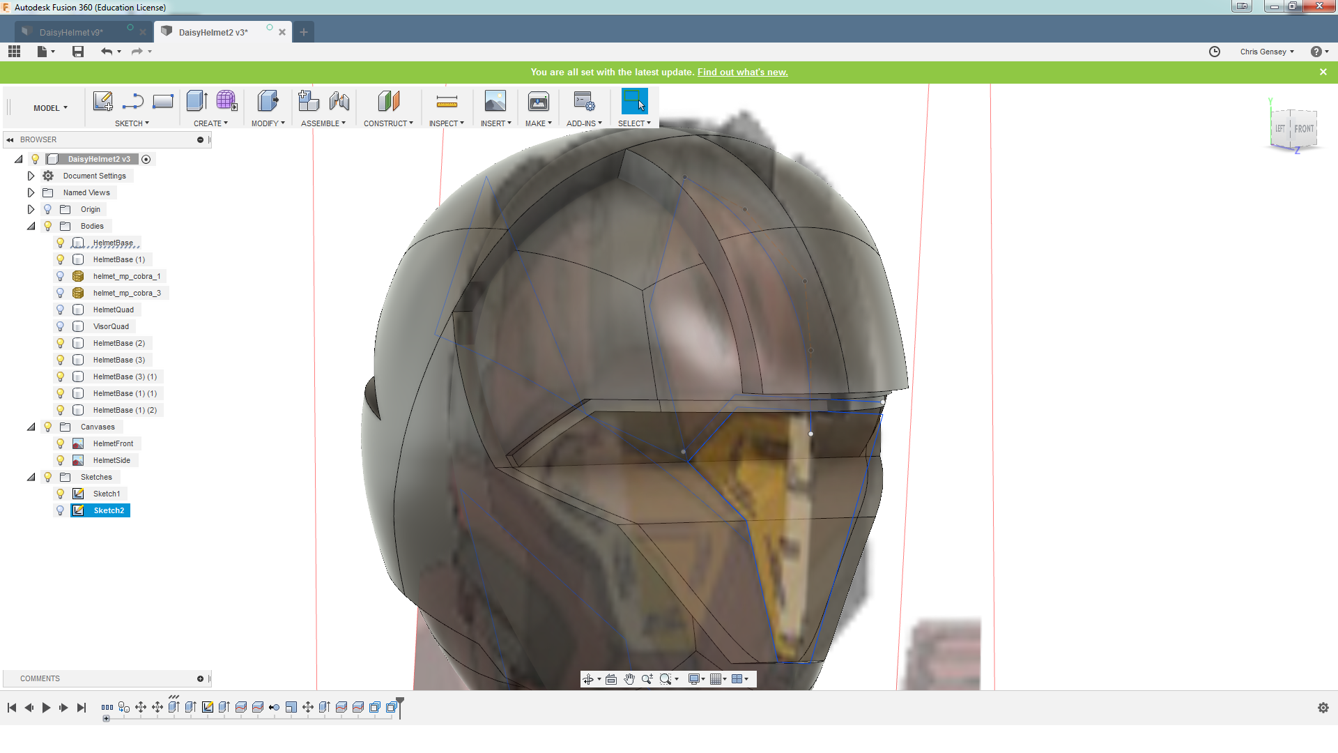Viewport: 1338px width, 753px height.
Task: Hide the HelmetFront canvas lightbulb
Action: pyautogui.click(x=61, y=443)
